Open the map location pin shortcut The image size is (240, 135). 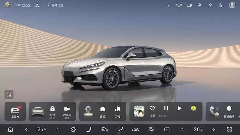click(88, 111)
